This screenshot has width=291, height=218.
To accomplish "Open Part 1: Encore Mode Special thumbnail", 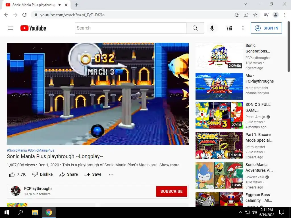I will (x=219, y=145).
